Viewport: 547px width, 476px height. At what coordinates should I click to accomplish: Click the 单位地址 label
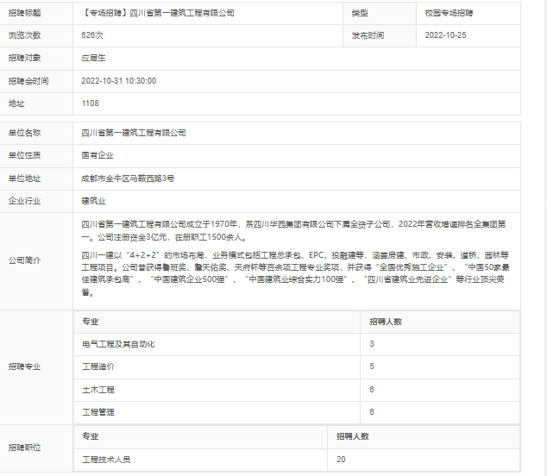click(x=24, y=178)
